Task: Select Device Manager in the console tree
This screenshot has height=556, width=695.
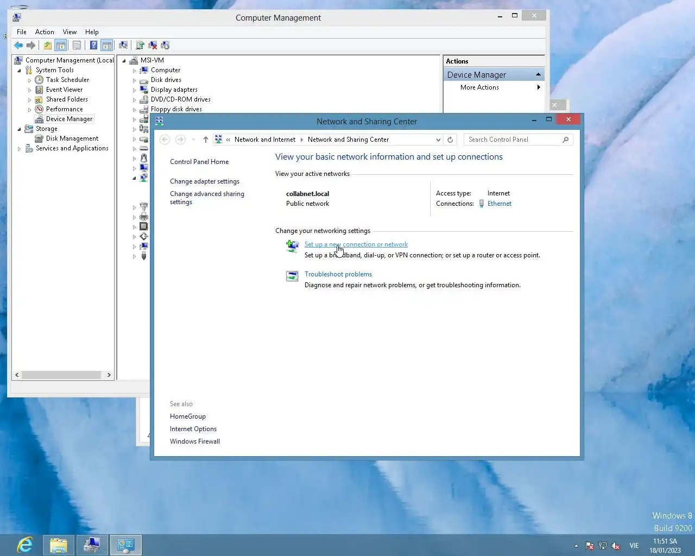Action: 69,119
